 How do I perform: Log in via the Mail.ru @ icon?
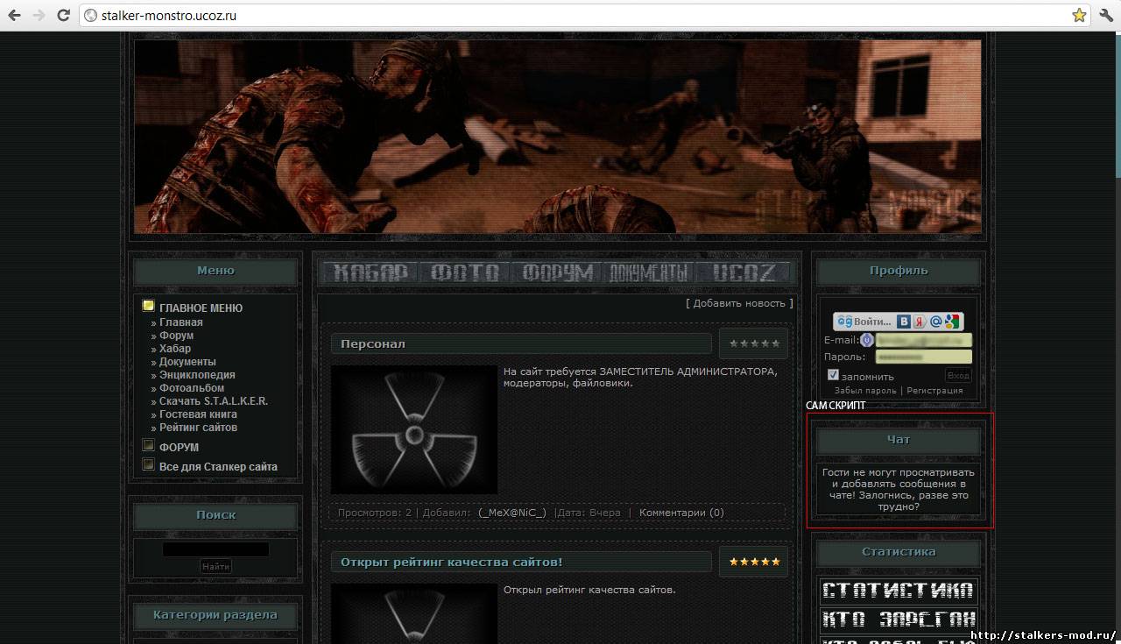click(x=935, y=322)
